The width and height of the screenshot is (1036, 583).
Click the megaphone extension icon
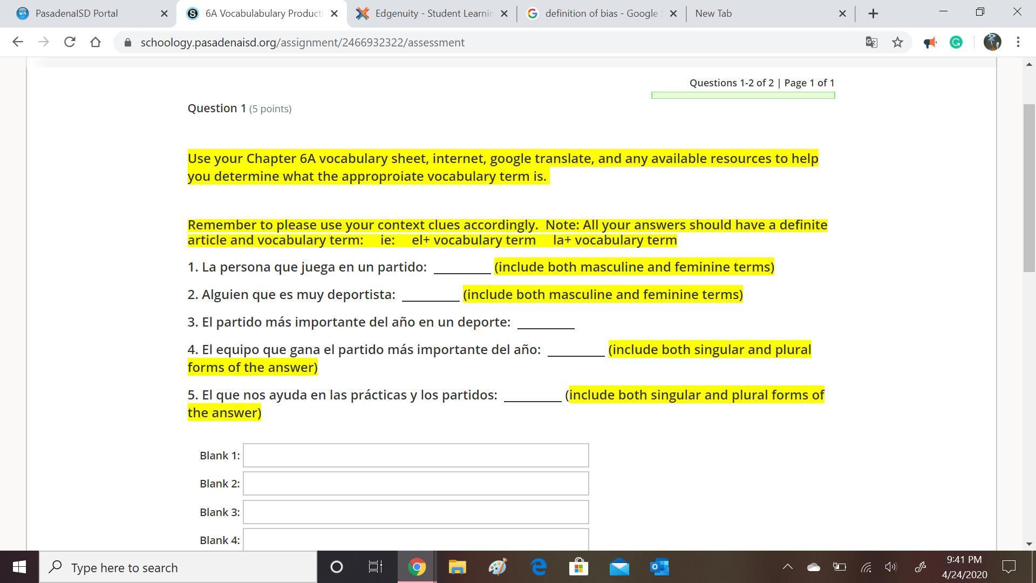(930, 42)
